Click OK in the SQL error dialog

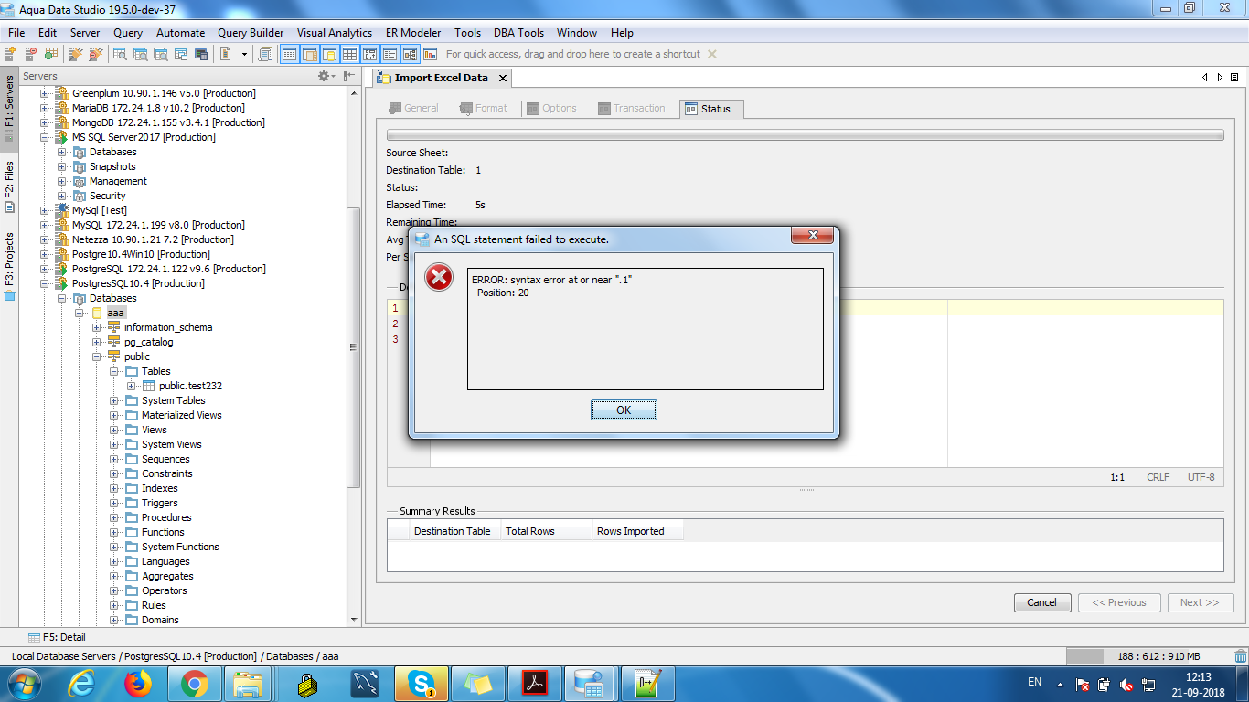click(624, 409)
